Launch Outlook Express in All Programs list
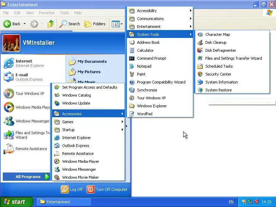This screenshot has width=276, height=207. (88, 146)
